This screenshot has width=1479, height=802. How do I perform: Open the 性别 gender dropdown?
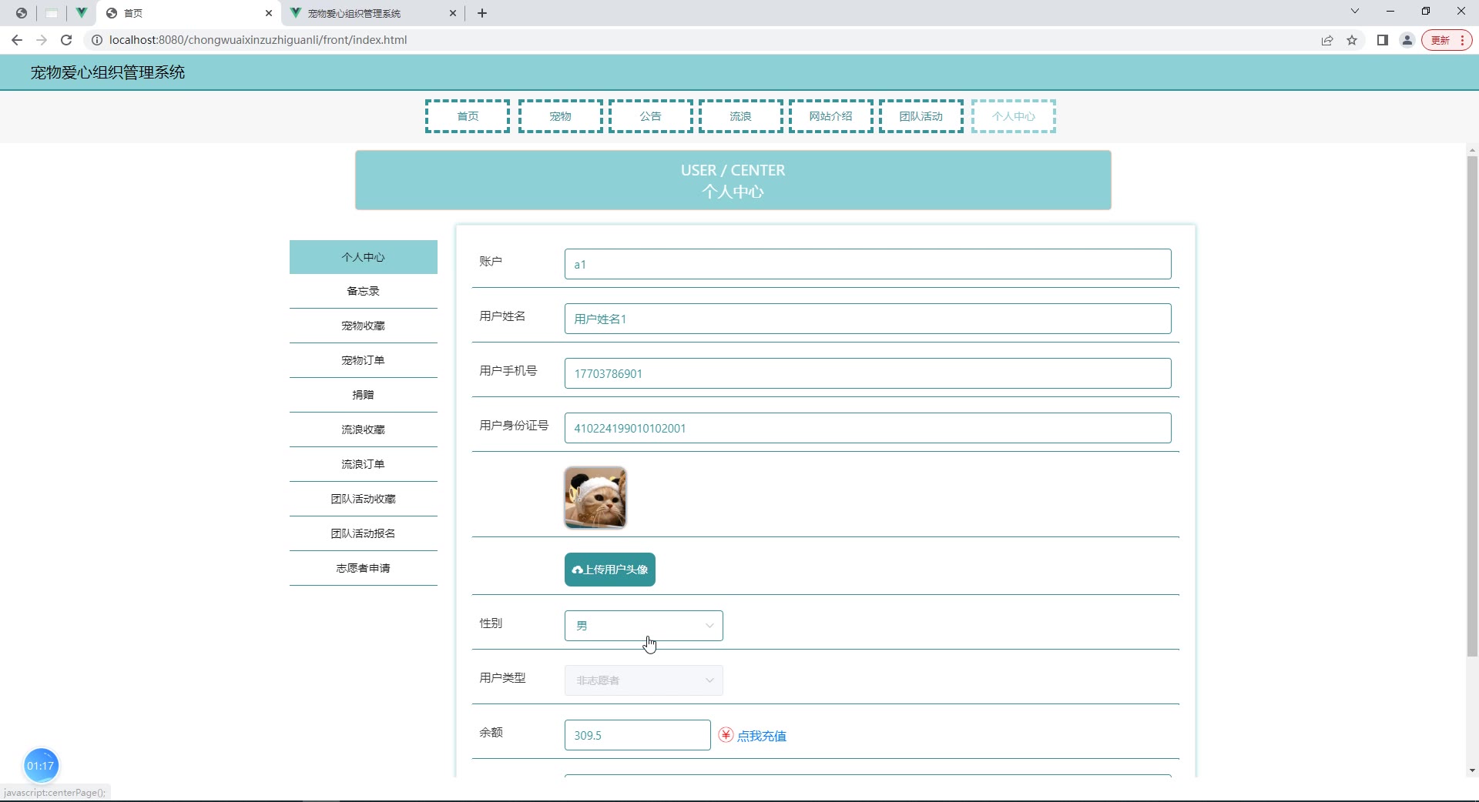[x=643, y=626]
